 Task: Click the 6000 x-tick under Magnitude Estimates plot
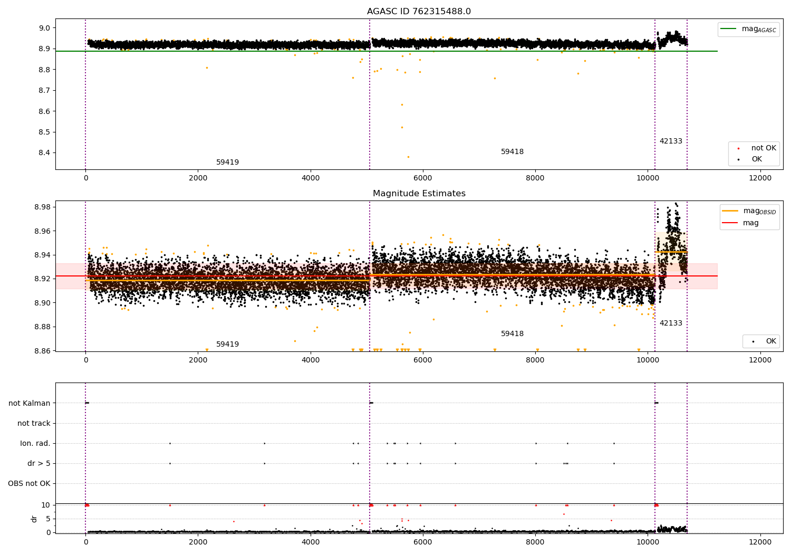coord(422,360)
